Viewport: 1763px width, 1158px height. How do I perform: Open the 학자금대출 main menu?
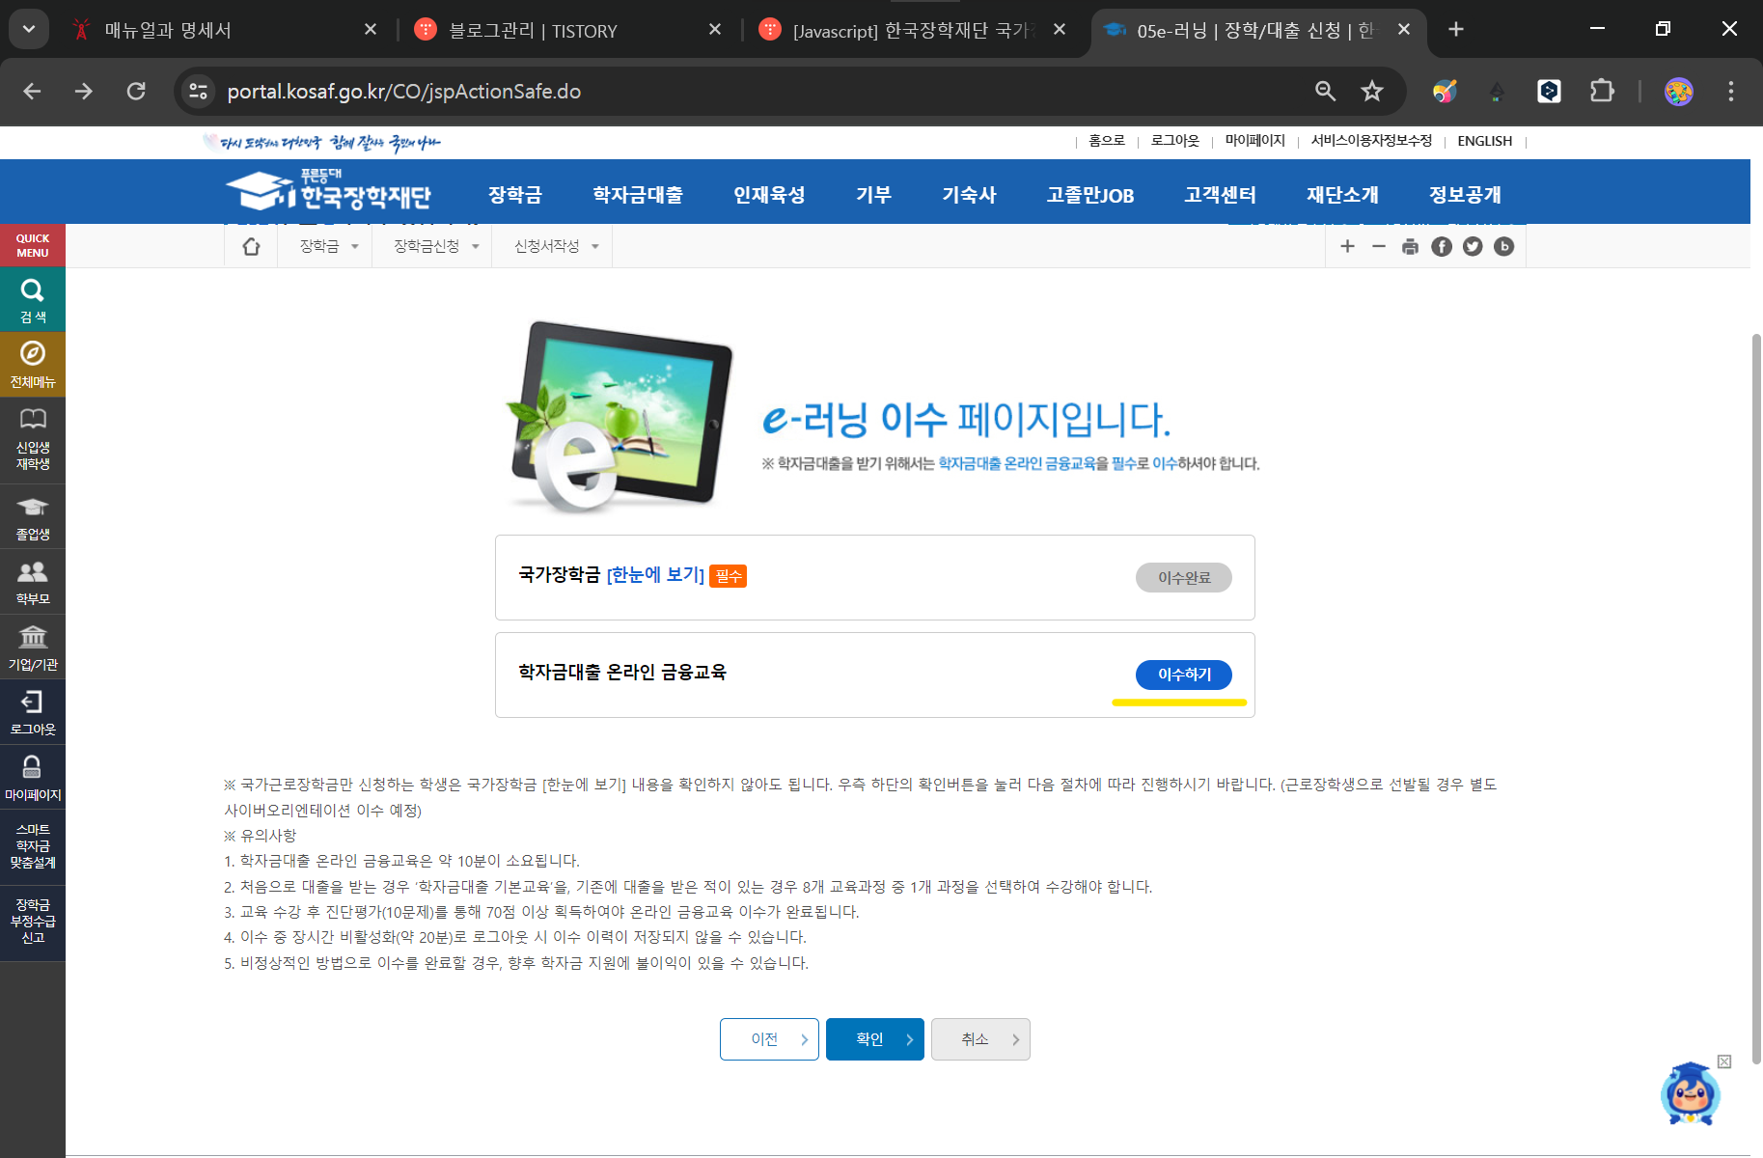pyautogui.click(x=637, y=194)
